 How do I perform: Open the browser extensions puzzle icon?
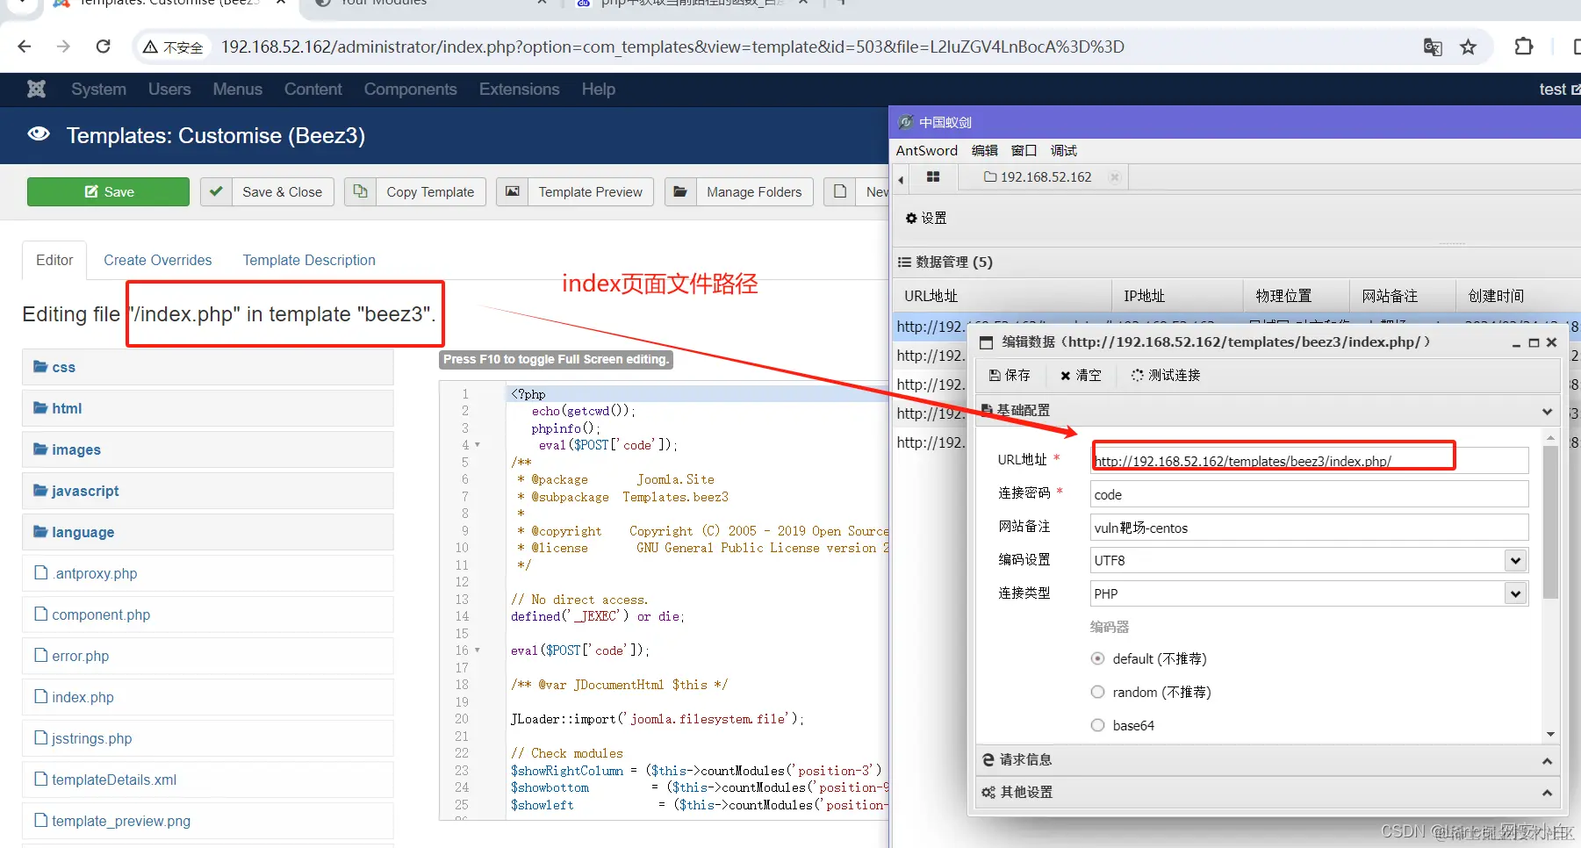tap(1524, 47)
